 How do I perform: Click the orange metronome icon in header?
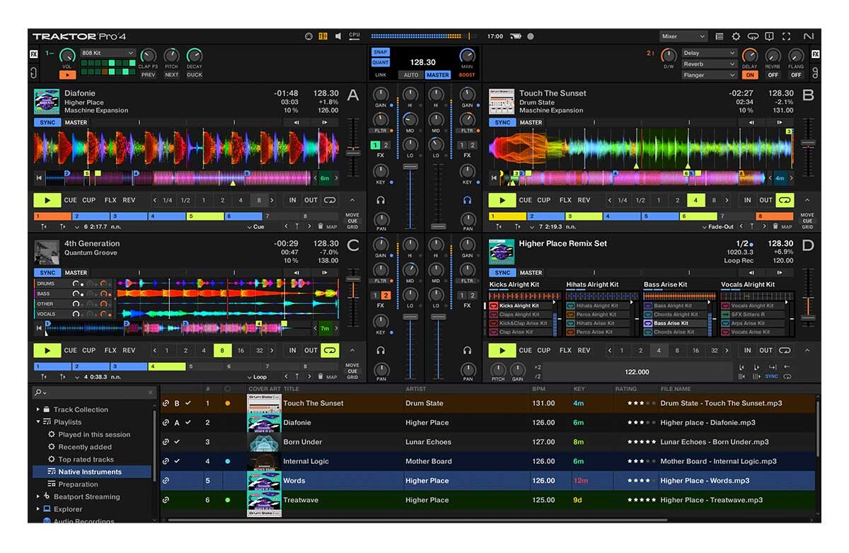click(x=323, y=36)
